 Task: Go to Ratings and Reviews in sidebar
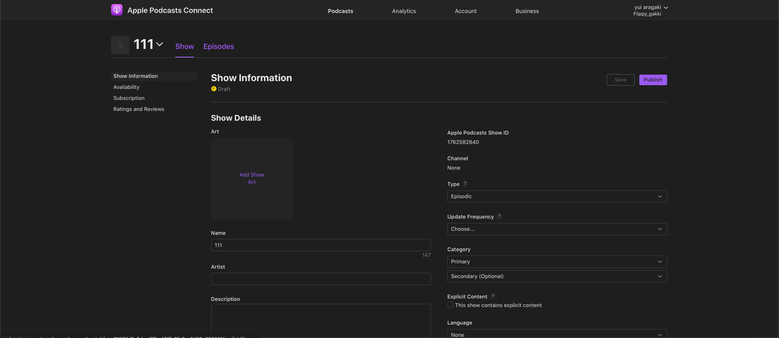[139, 109]
